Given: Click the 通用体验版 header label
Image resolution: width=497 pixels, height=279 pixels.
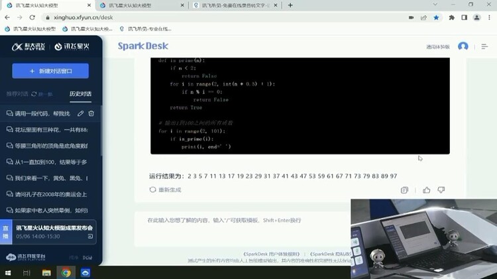Looking at the screenshot, I should click(438, 47).
